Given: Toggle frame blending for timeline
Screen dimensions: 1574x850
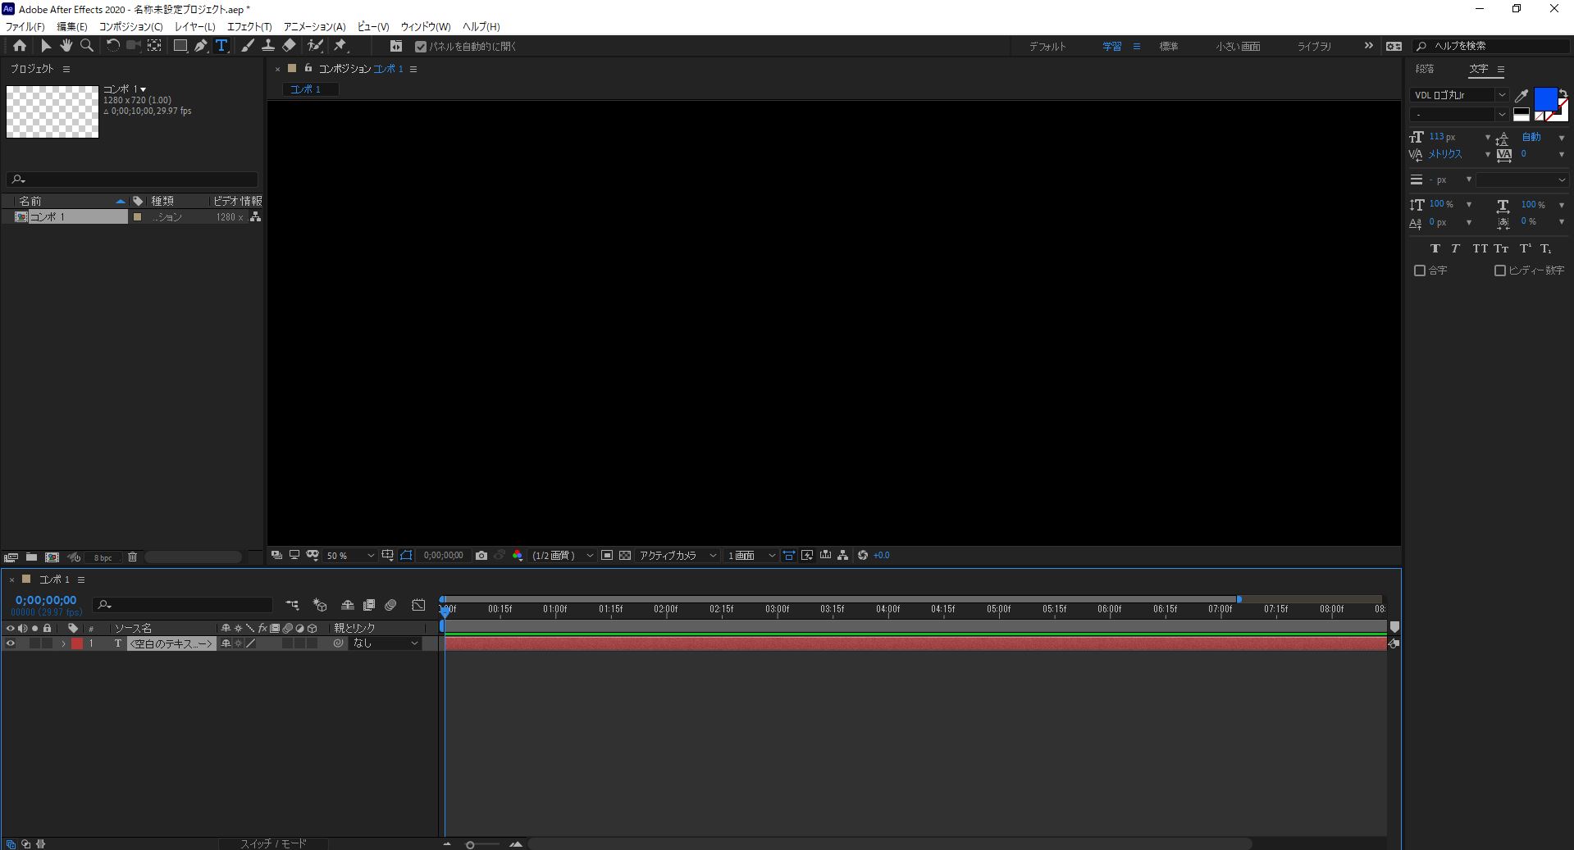Looking at the screenshot, I should [x=369, y=605].
